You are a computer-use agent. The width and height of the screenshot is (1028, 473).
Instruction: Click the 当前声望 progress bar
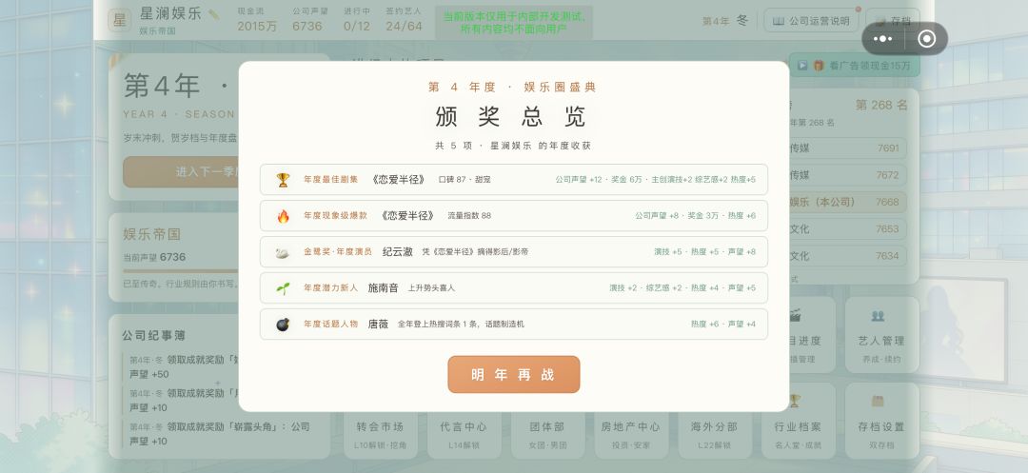(x=181, y=270)
